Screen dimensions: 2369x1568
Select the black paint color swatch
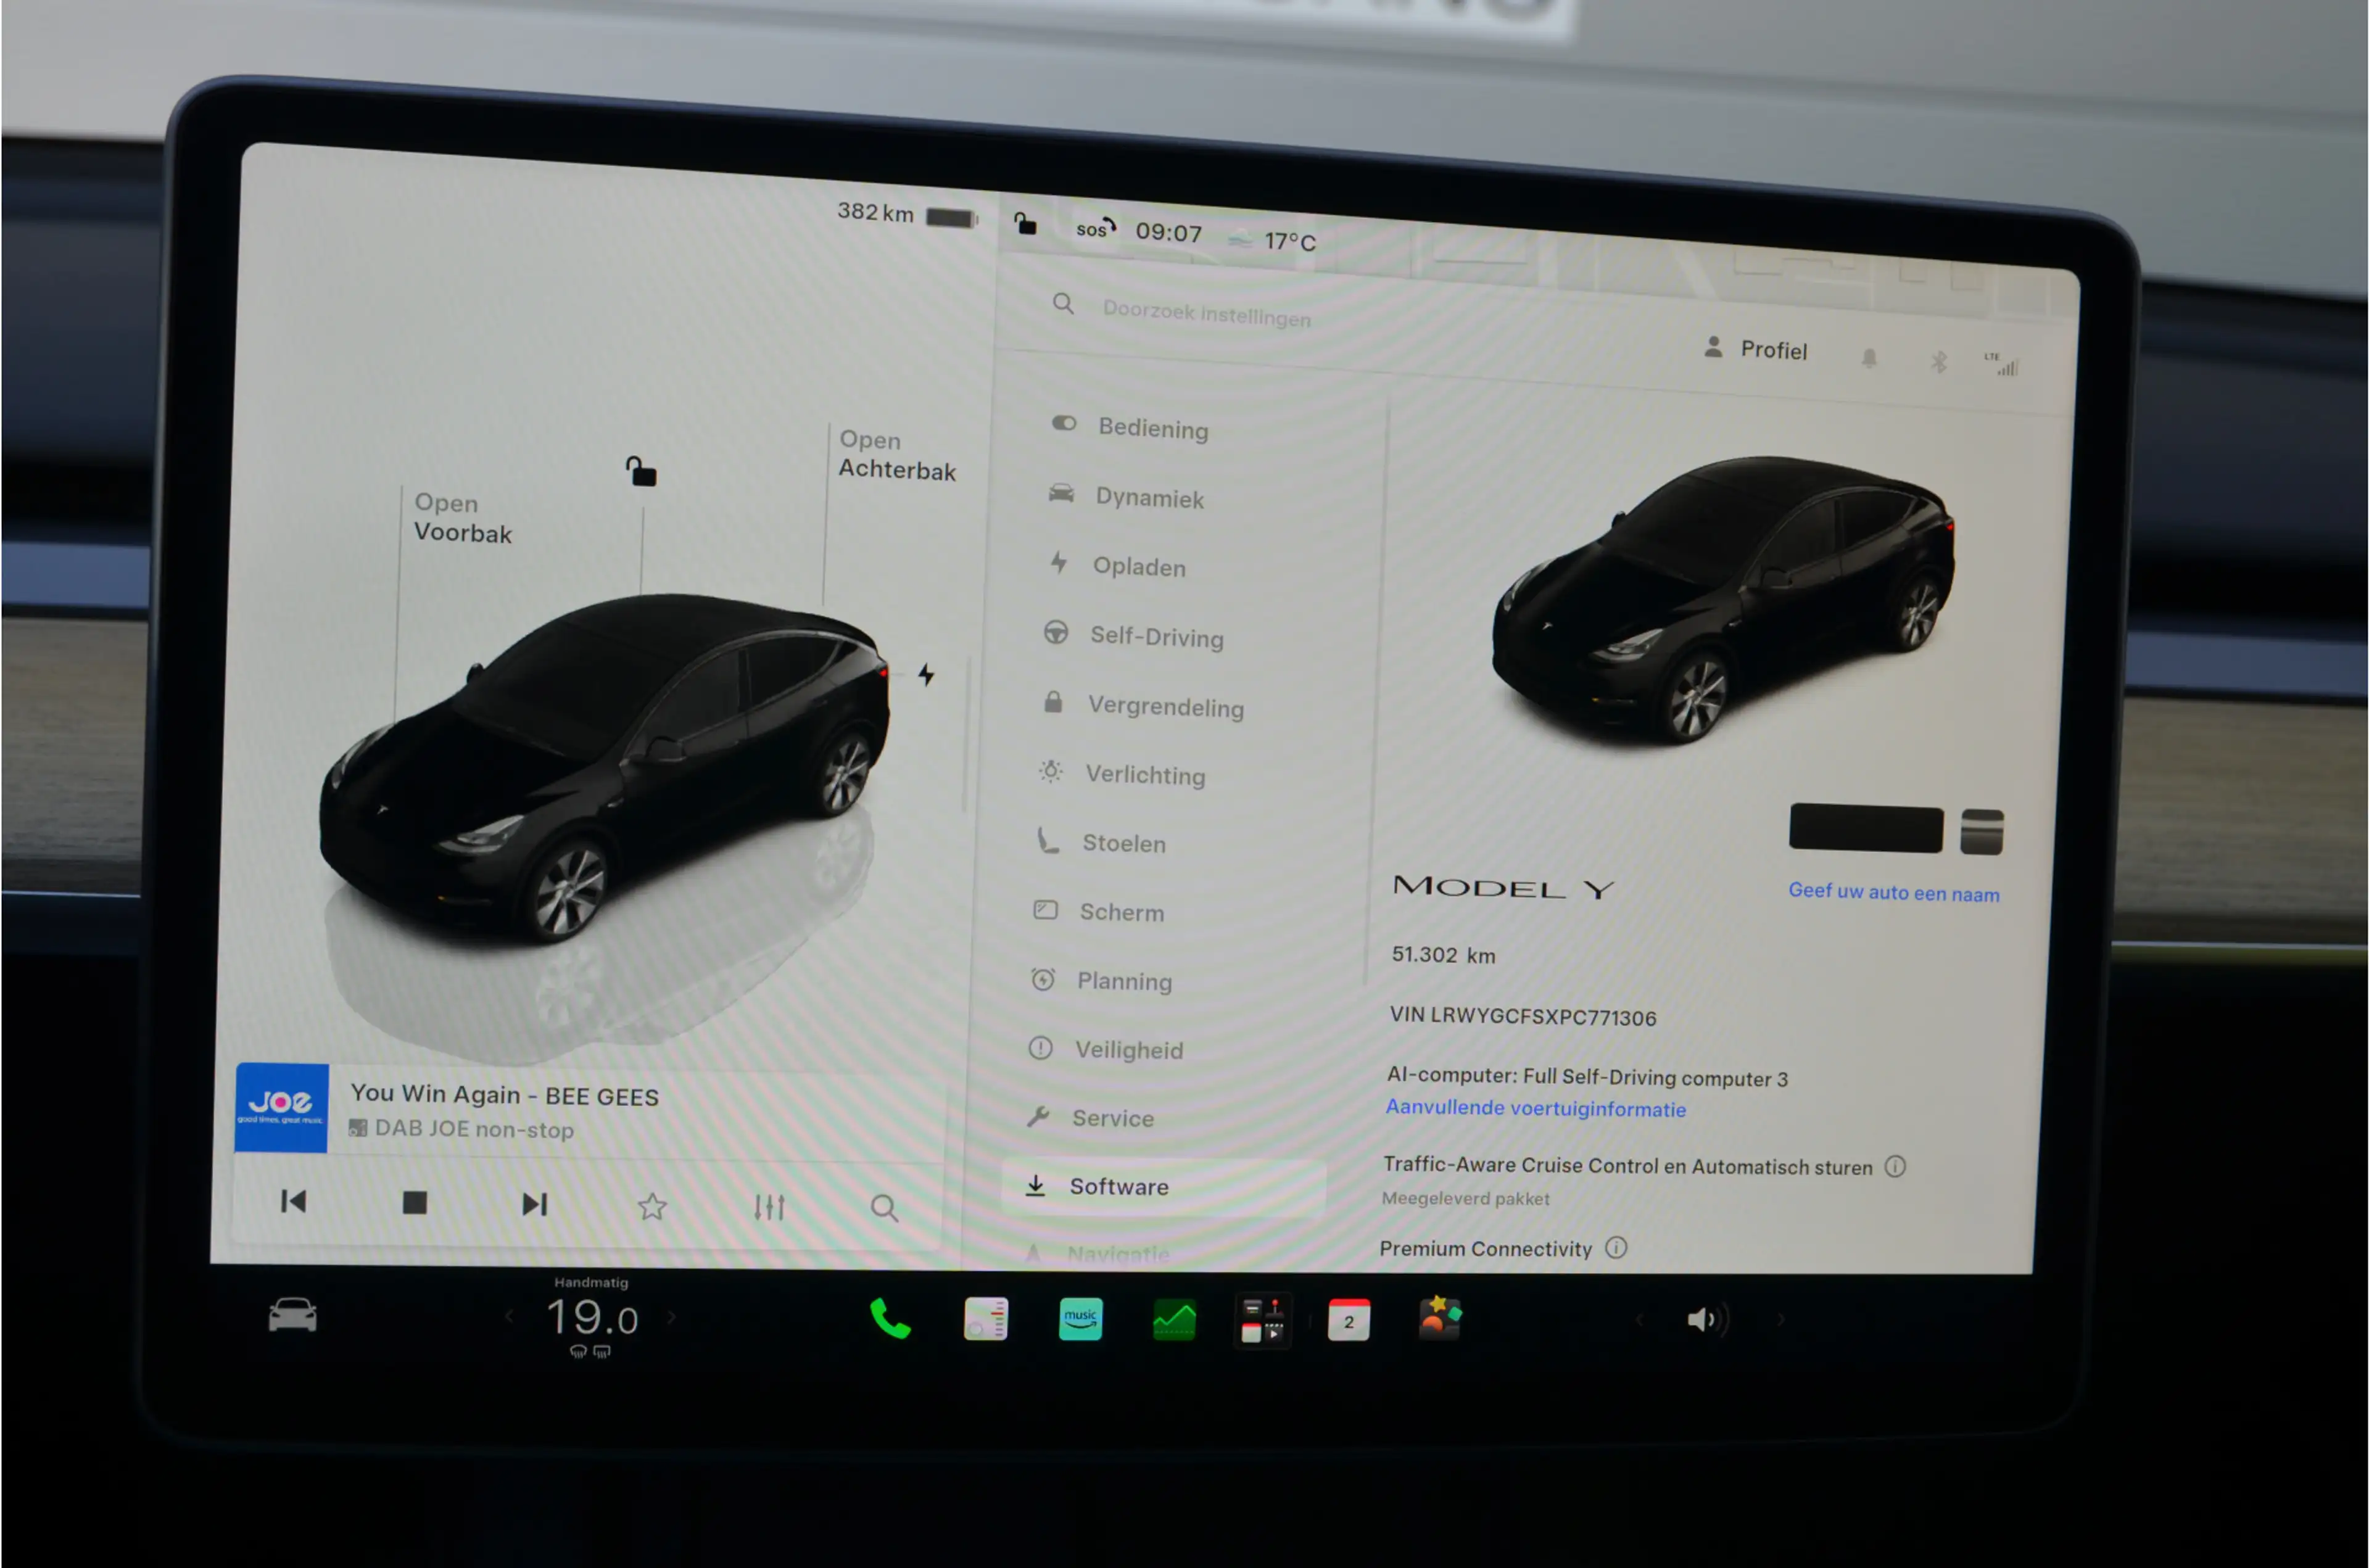click(1865, 828)
